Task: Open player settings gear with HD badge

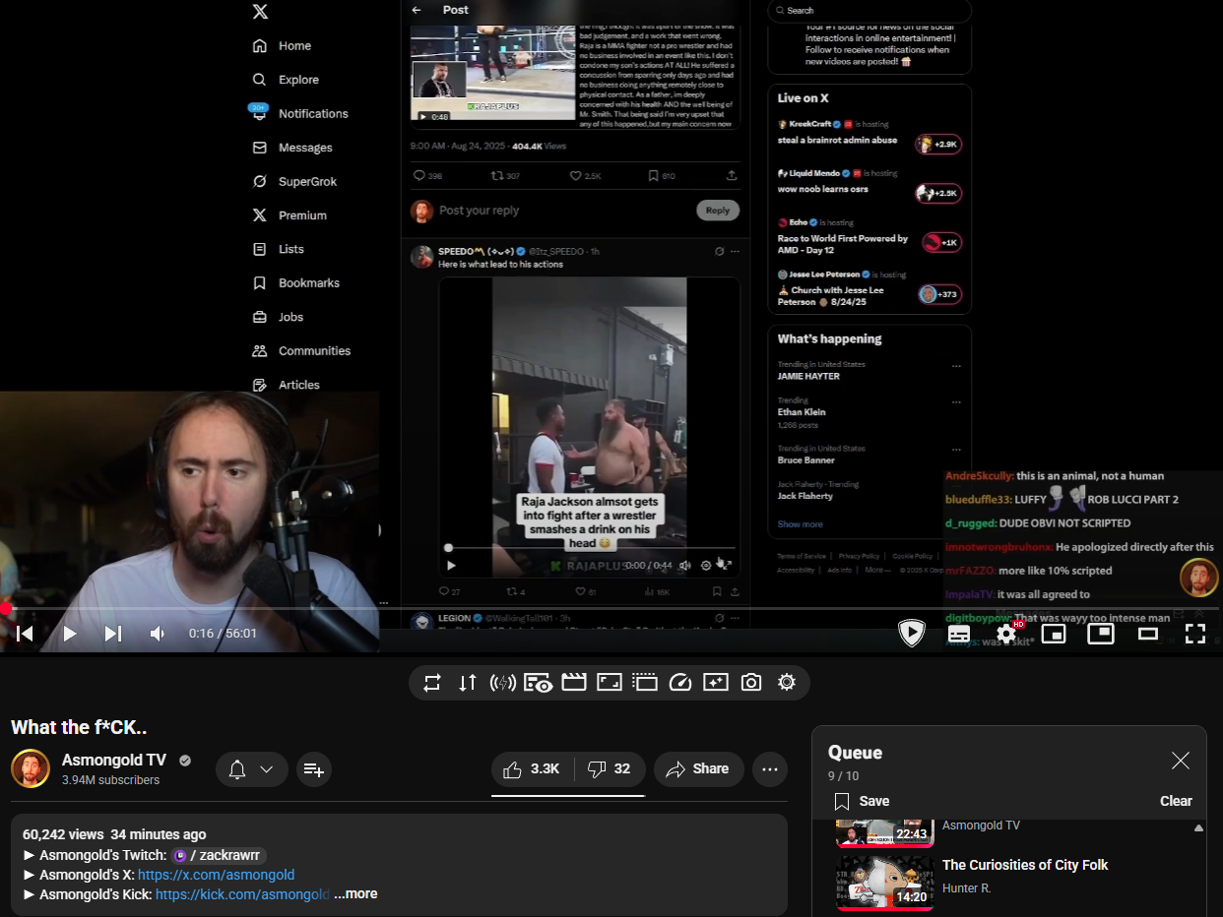Action: pyautogui.click(x=1007, y=634)
